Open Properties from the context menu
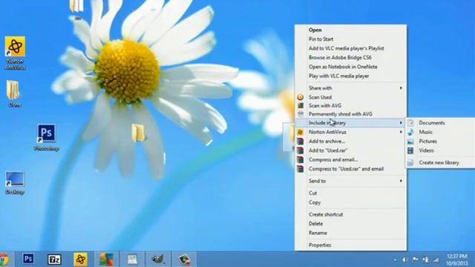 (x=350, y=245)
